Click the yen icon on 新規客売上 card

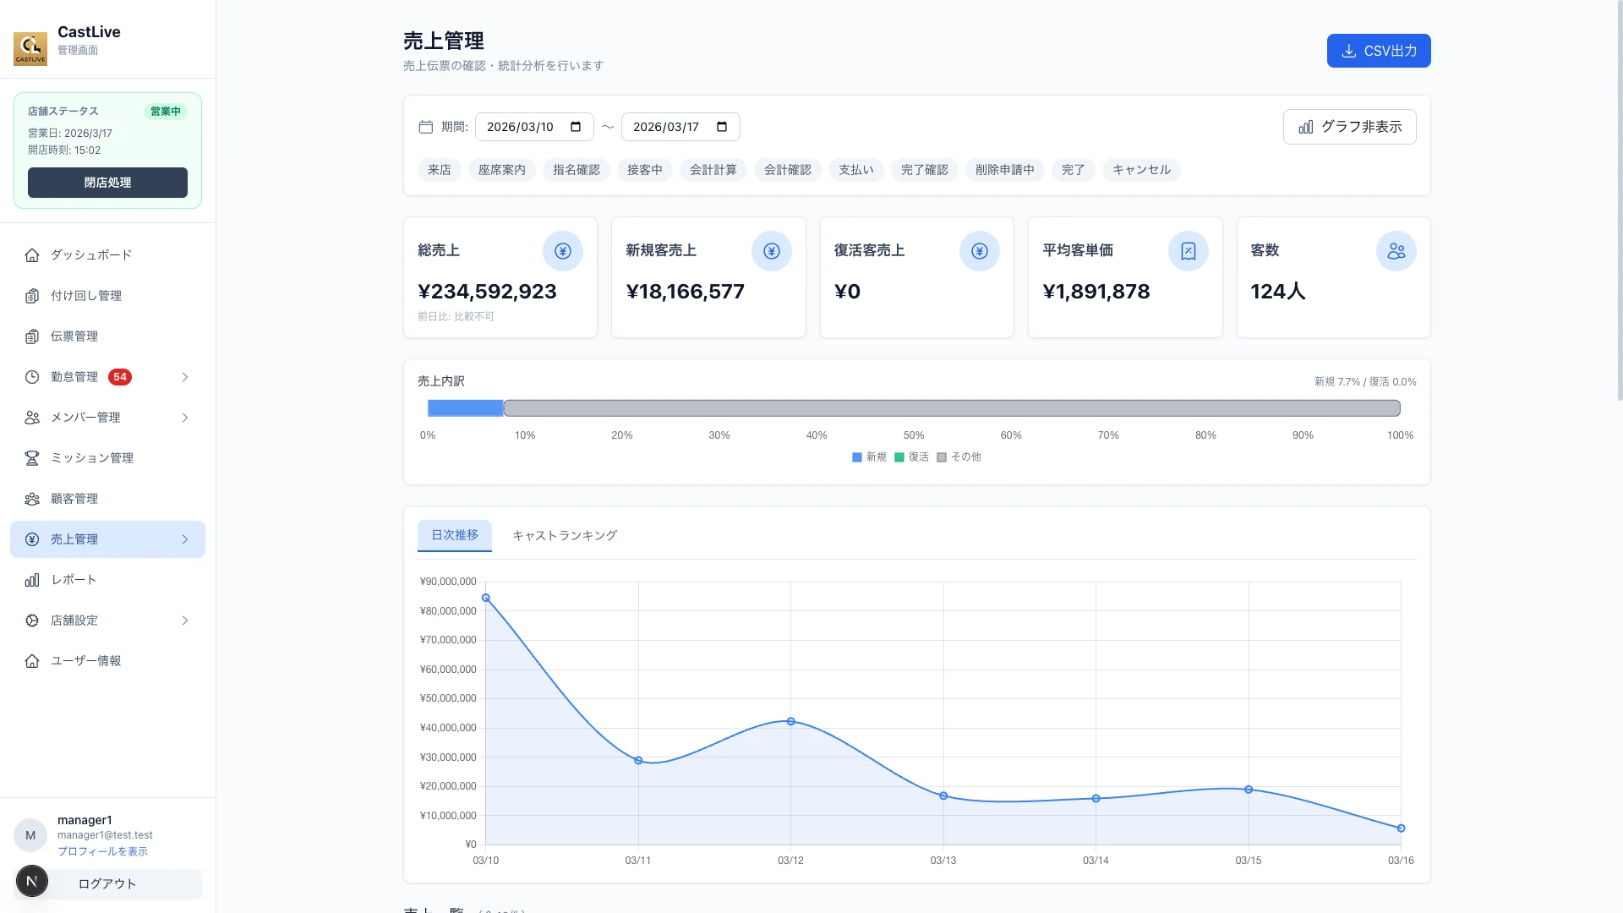771,251
